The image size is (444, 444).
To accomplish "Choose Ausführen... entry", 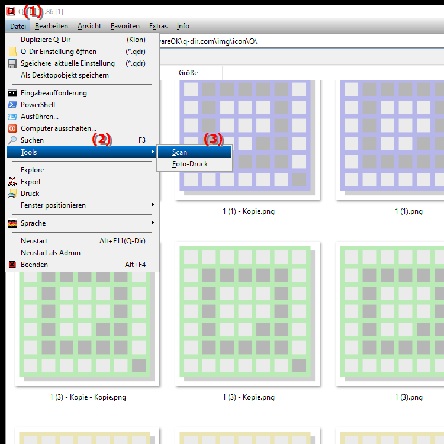I will [x=82, y=117].
